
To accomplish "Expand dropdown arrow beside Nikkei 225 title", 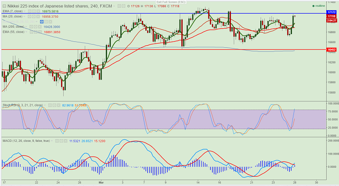I will tap(114, 6).
